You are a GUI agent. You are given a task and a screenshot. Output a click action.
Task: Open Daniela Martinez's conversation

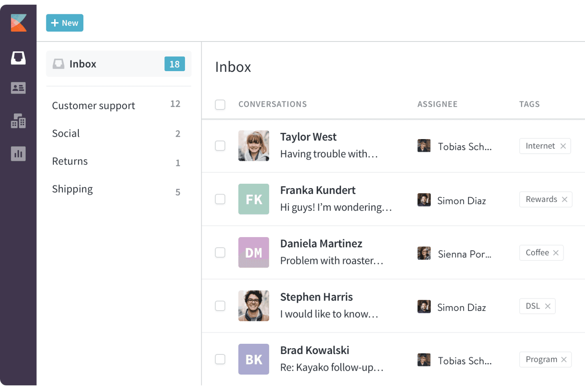tap(332, 252)
